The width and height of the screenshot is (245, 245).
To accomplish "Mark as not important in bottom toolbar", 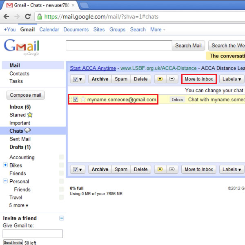I will click(x=172, y=169).
